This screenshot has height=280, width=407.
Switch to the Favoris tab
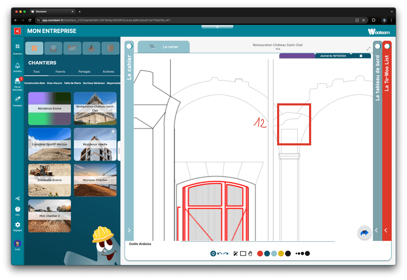[x=60, y=72]
